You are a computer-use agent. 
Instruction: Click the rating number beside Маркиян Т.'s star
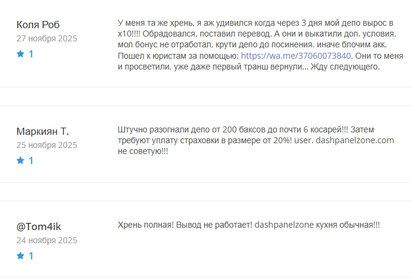[x=31, y=160]
